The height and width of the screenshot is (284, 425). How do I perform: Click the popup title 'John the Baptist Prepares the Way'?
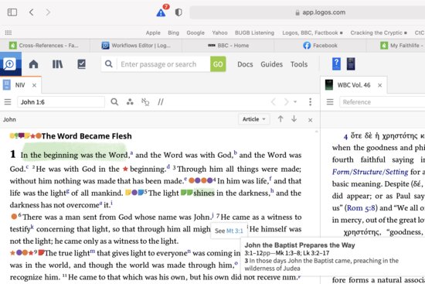click(300, 245)
